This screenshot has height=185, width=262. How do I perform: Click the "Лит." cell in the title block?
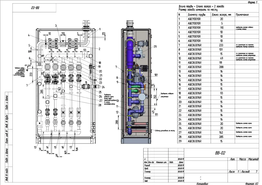click(x=232, y=159)
